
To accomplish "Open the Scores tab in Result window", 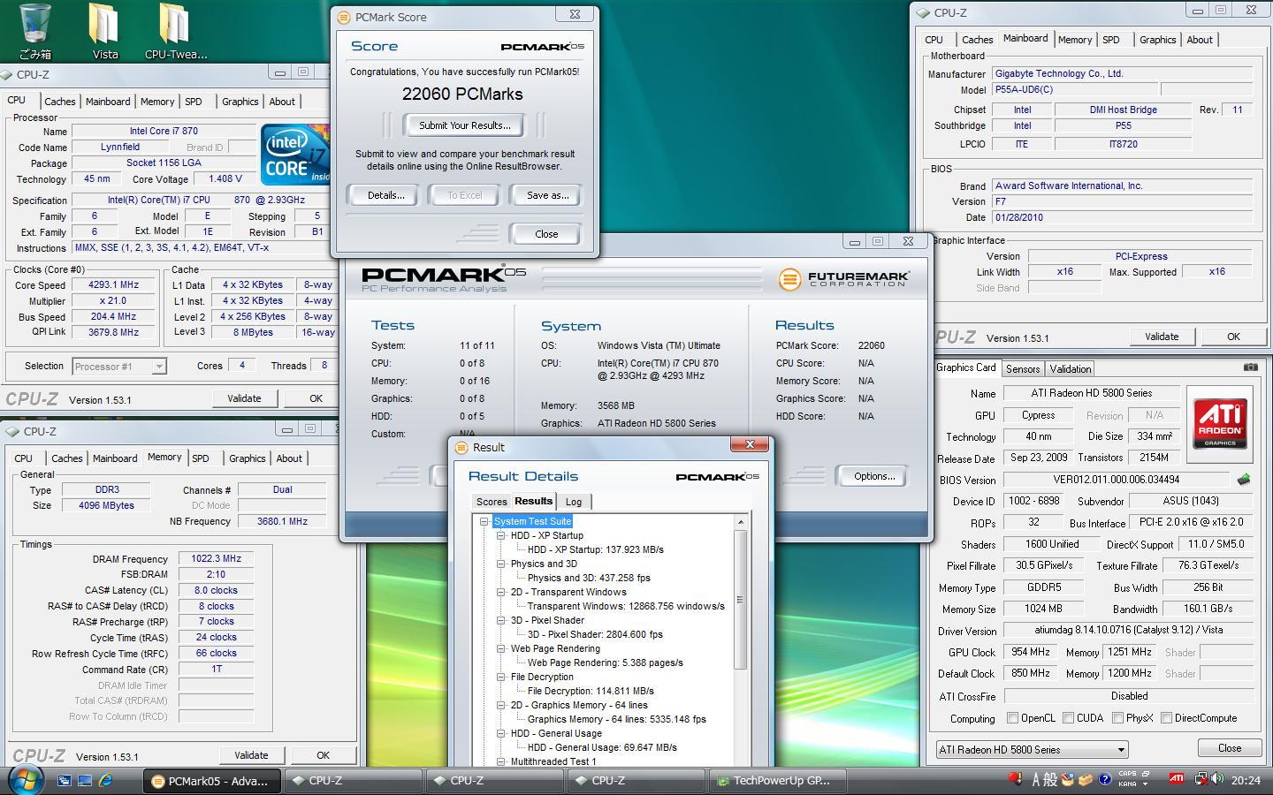I will tap(492, 502).
